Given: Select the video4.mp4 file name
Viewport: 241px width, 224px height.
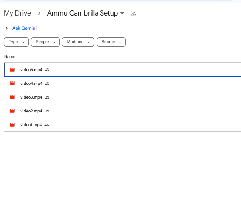Looking at the screenshot, I should tap(31, 84).
